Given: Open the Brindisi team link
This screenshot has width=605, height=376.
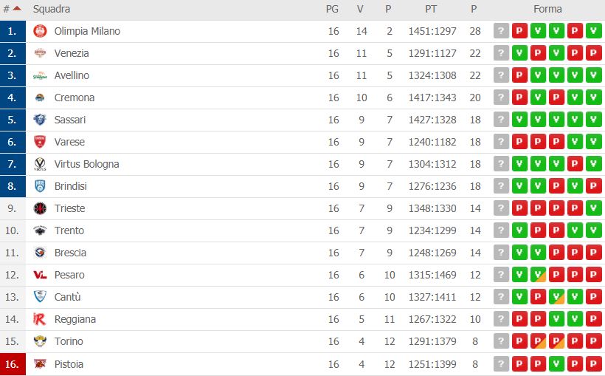Looking at the screenshot, I should tap(71, 186).
